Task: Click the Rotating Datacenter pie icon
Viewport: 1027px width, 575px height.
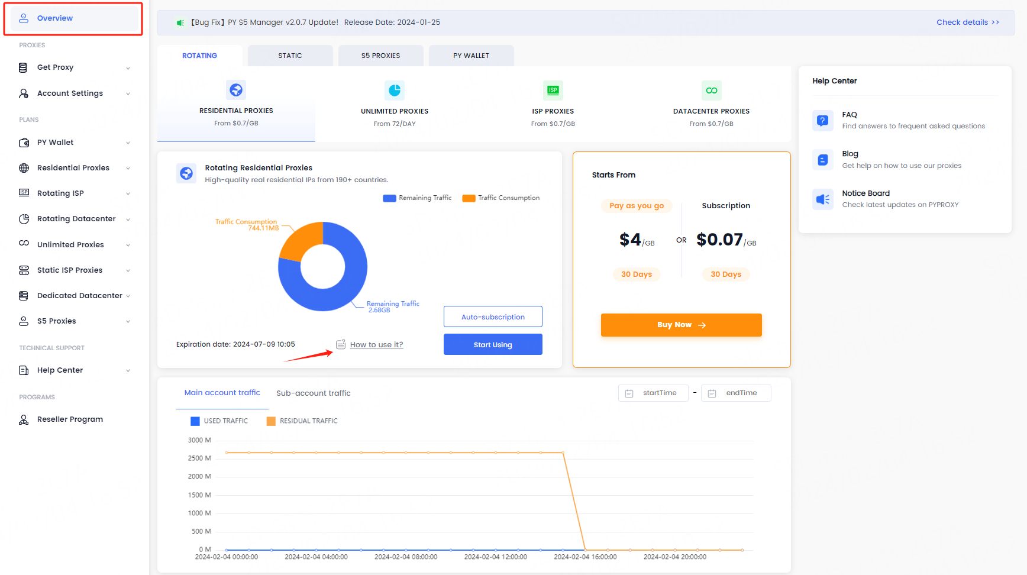Action: pyautogui.click(x=24, y=219)
